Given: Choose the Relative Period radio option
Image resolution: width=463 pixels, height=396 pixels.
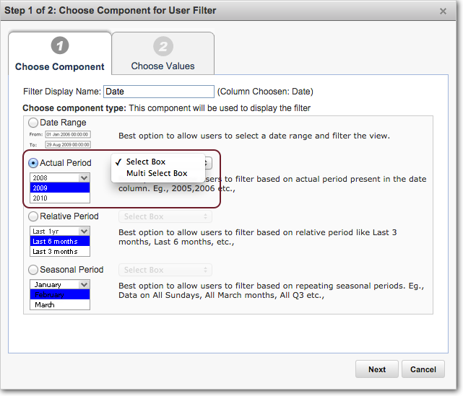Looking at the screenshot, I should click(33, 216).
